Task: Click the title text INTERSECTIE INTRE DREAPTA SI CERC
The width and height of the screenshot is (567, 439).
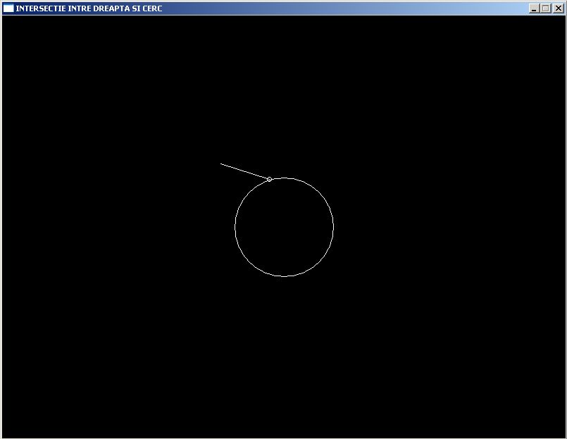Action: pos(89,8)
